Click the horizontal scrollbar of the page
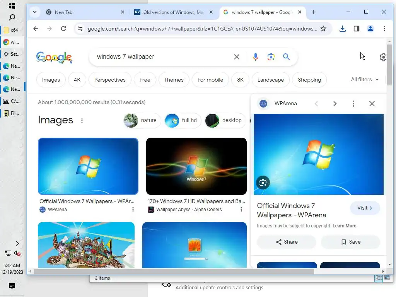Viewport: 396px width, 297px height. coord(173,271)
